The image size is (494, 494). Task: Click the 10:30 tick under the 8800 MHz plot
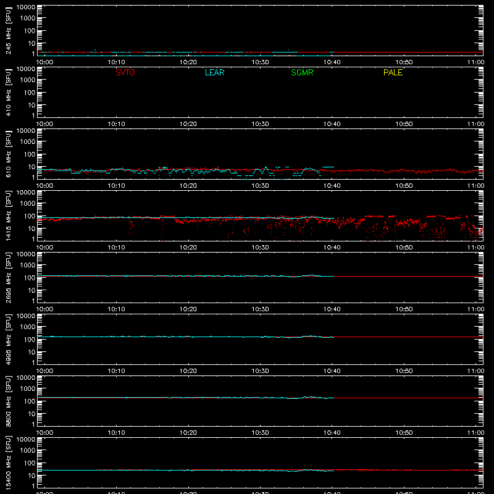point(260,433)
